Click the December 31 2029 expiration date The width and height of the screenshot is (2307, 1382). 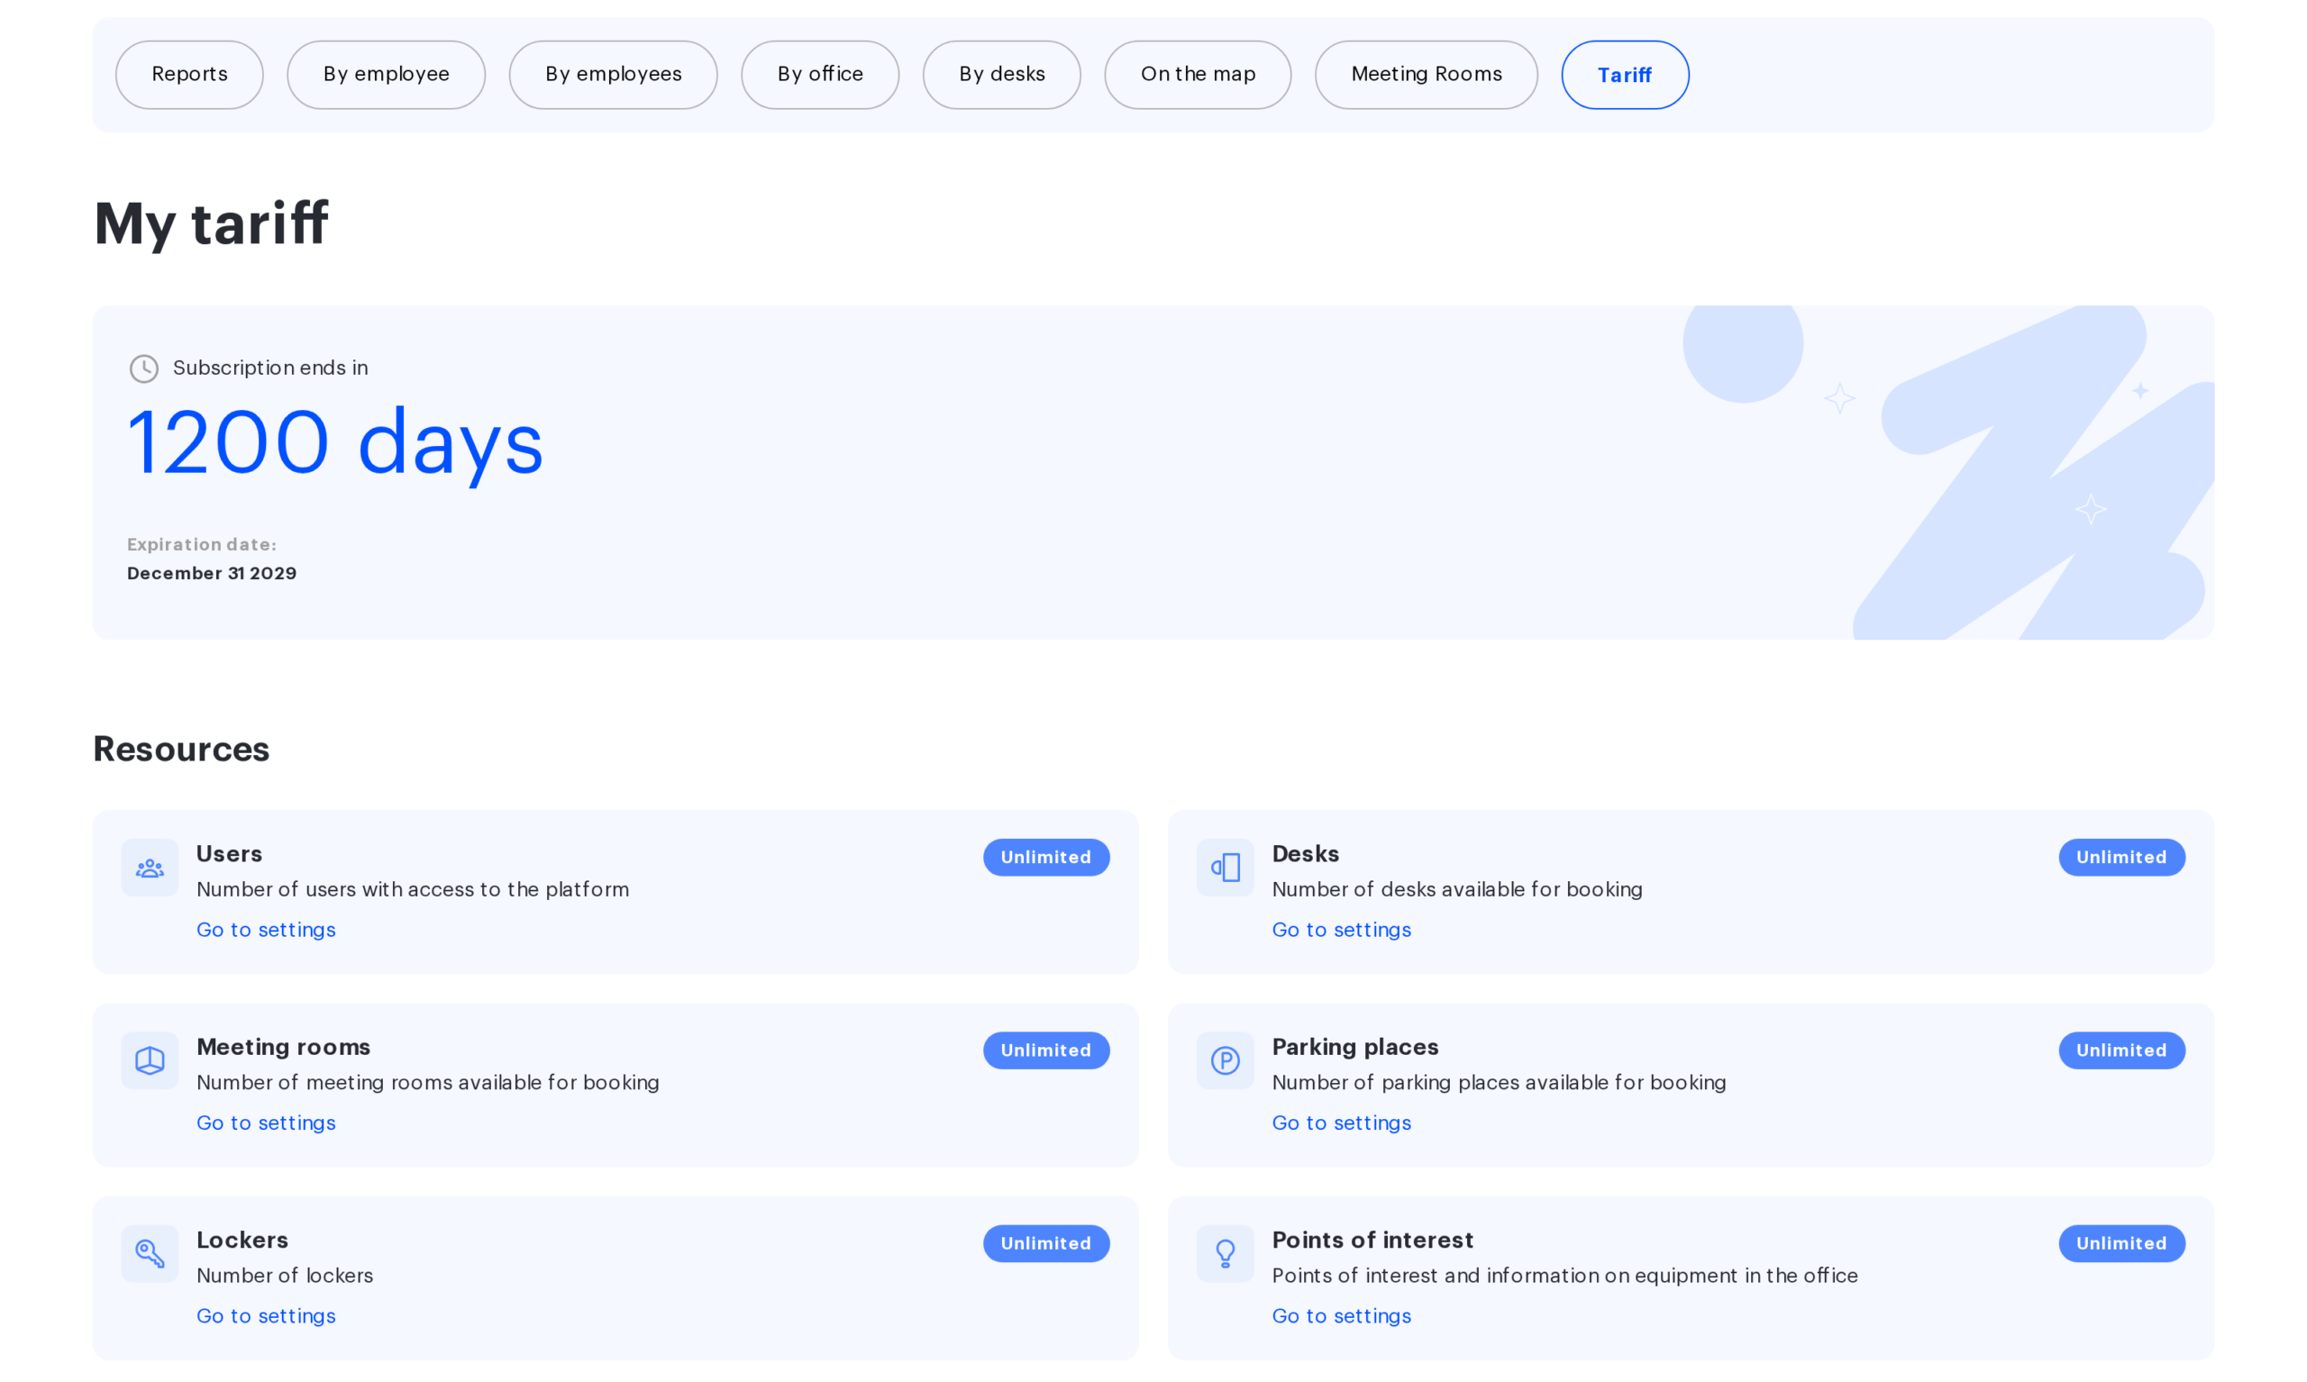pos(212,573)
